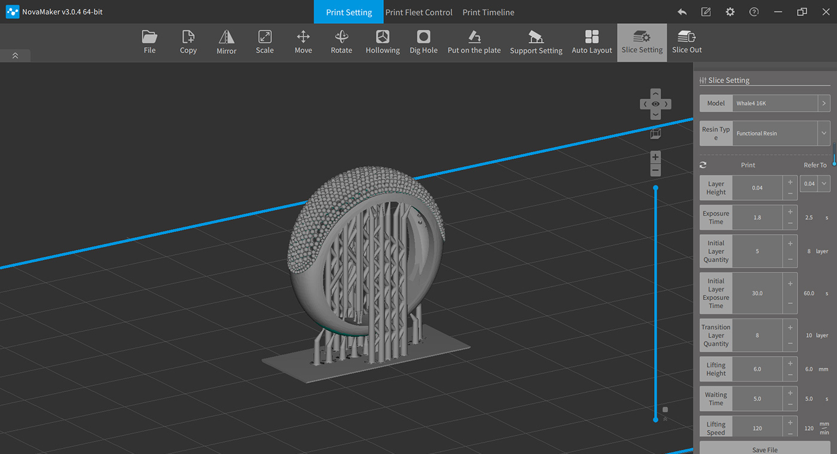This screenshot has height=454, width=837.
Task: Click the top handle of layer slider
Action: point(655,188)
